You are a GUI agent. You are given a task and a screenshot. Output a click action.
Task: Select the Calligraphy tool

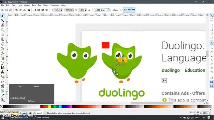pyautogui.click(x=2, y=67)
